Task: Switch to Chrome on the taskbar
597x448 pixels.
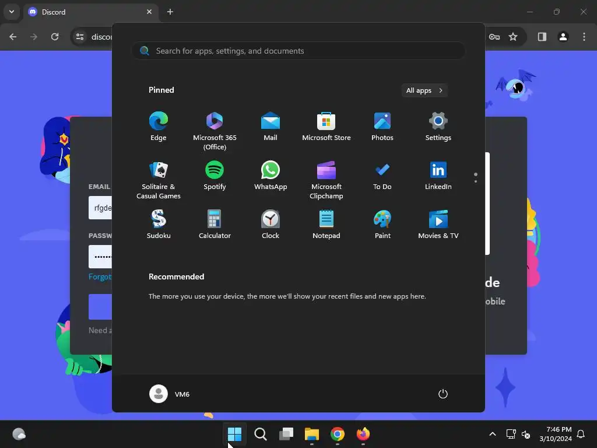Action: pos(338,434)
